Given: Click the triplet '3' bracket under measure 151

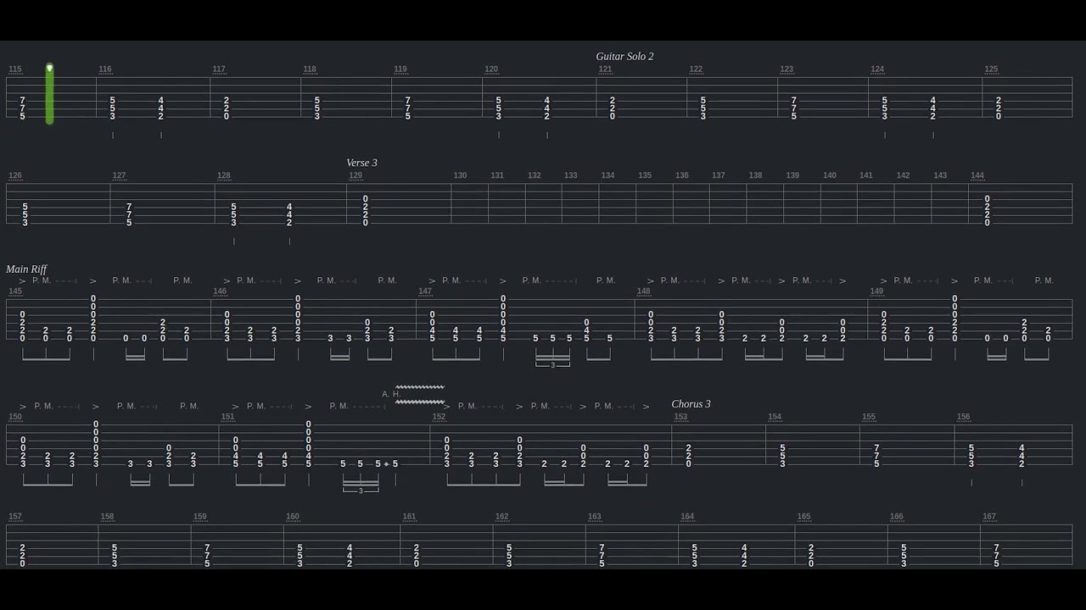Looking at the screenshot, I should coord(361,491).
